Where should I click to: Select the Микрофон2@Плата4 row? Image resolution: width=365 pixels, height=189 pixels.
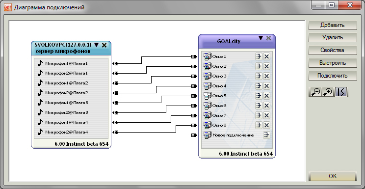[71, 132]
